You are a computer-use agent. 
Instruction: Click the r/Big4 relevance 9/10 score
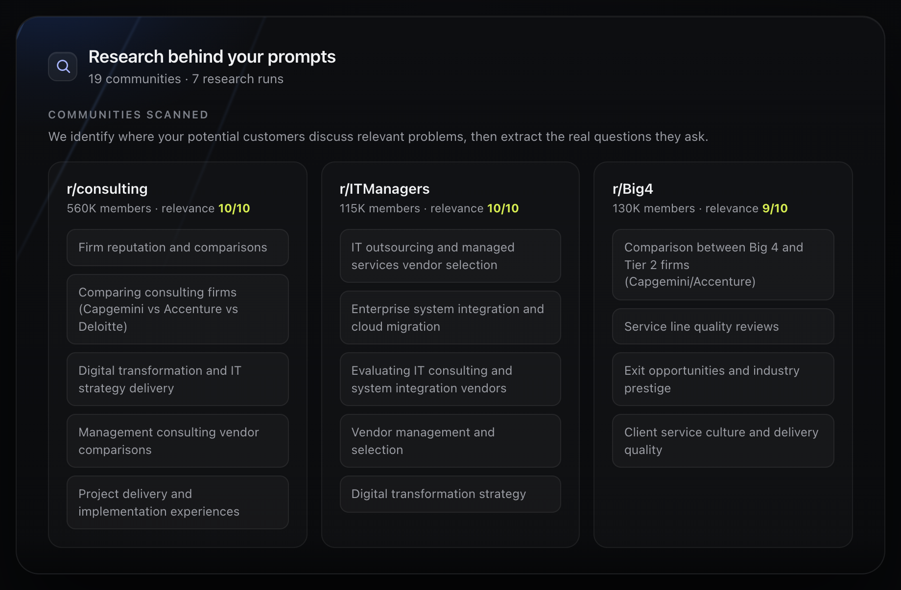[775, 208]
